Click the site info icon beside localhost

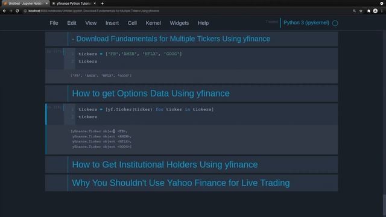[25, 11]
